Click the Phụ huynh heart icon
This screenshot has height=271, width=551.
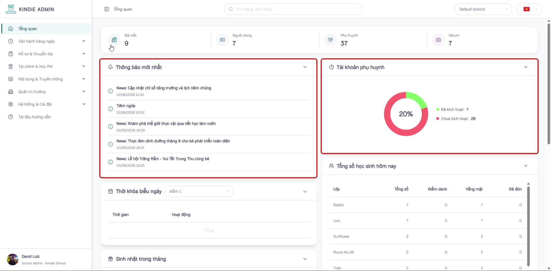point(330,40)
